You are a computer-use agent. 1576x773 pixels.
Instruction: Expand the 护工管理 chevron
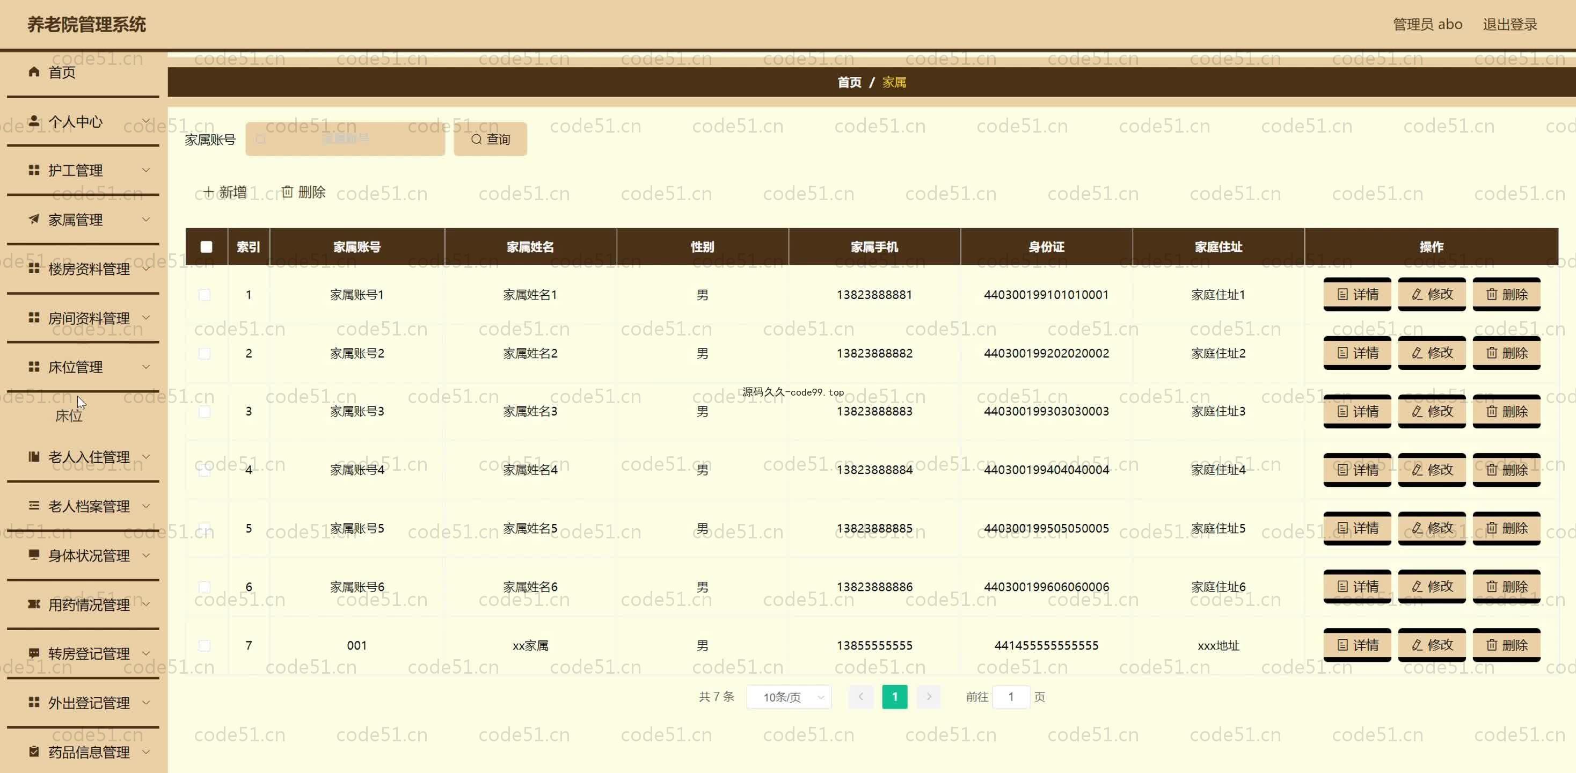(146, 170)
